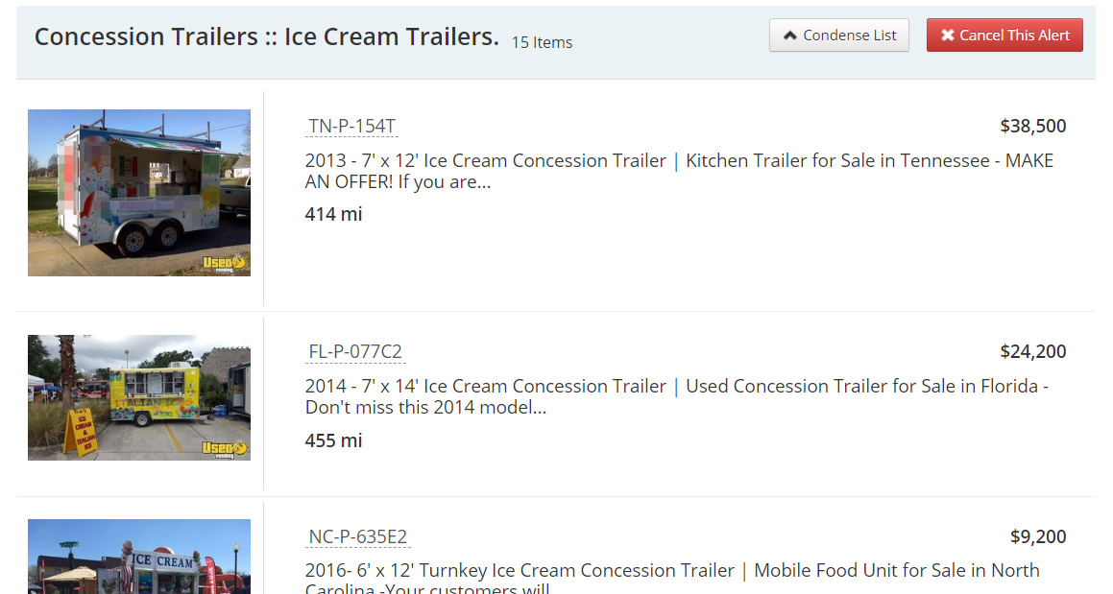Open the 2016 6' x 12' Turnkey trailer title
The height and width of the screenshot is (594, 1113).
[520, 571]
